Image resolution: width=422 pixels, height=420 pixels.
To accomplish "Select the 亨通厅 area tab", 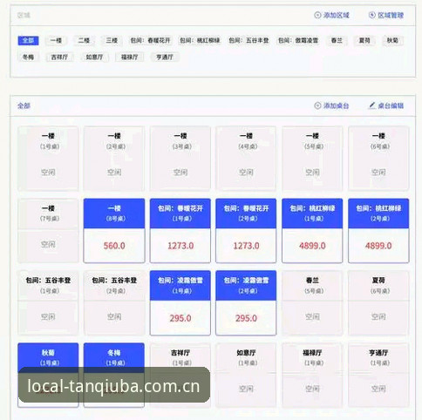I will tap(165, 57).
